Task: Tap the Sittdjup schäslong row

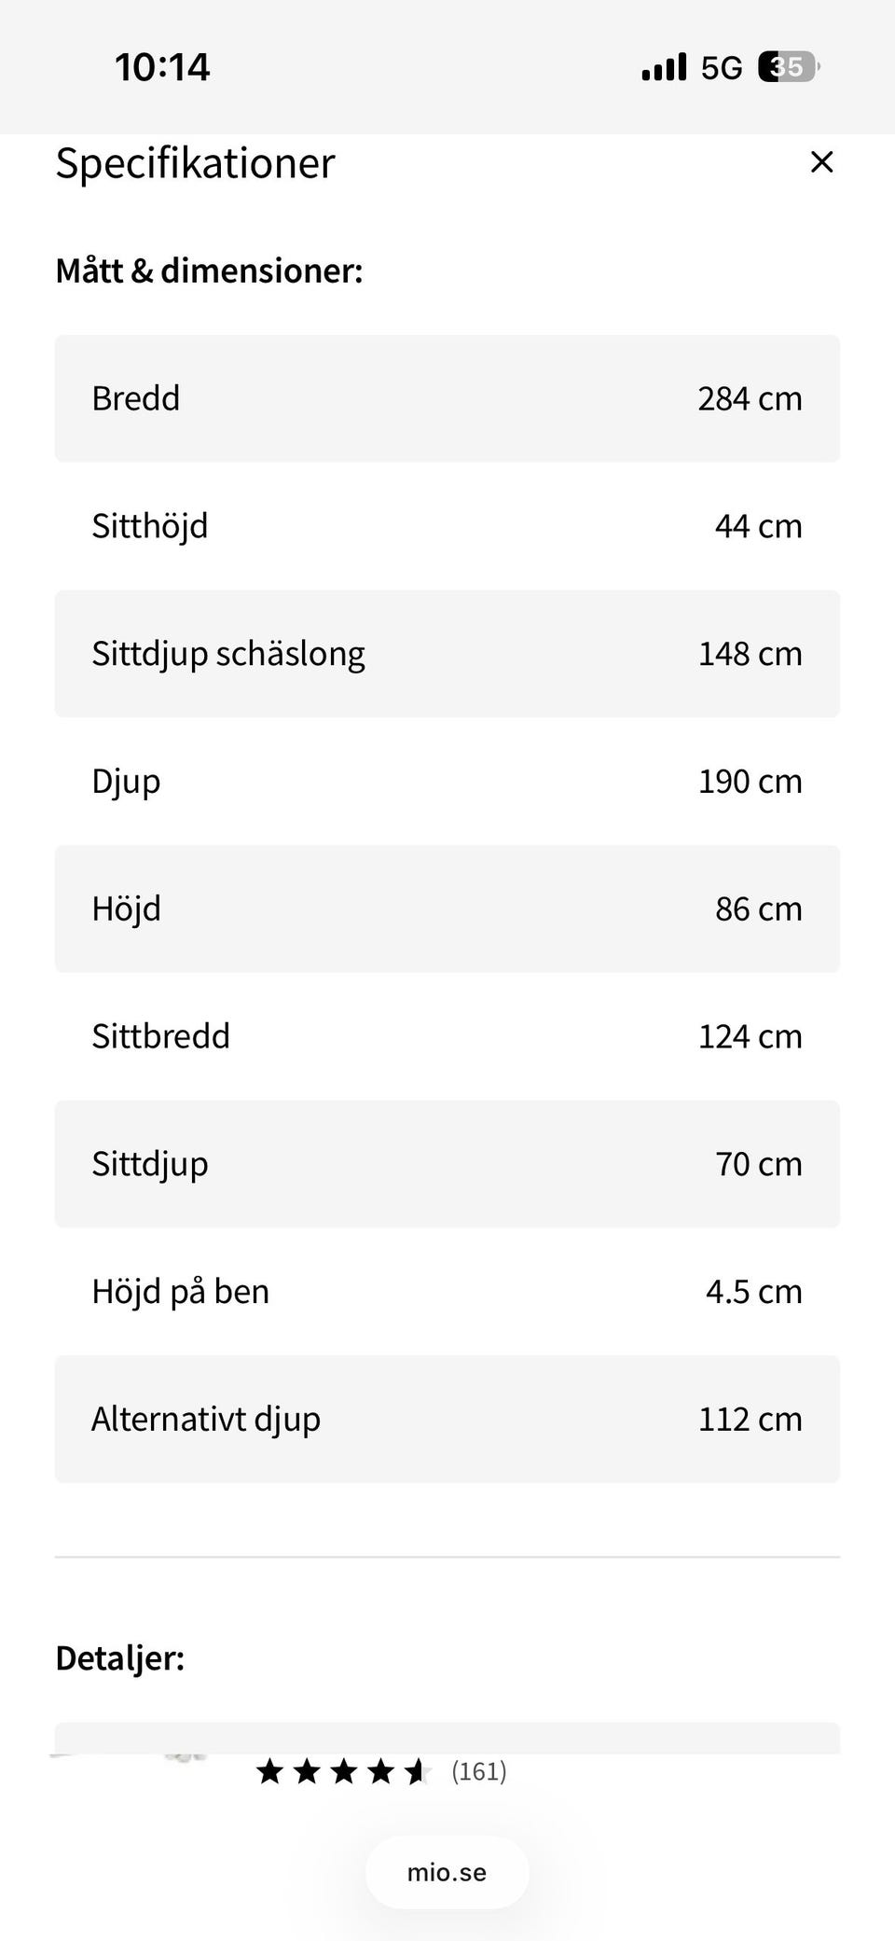Action: coord(447,654)
